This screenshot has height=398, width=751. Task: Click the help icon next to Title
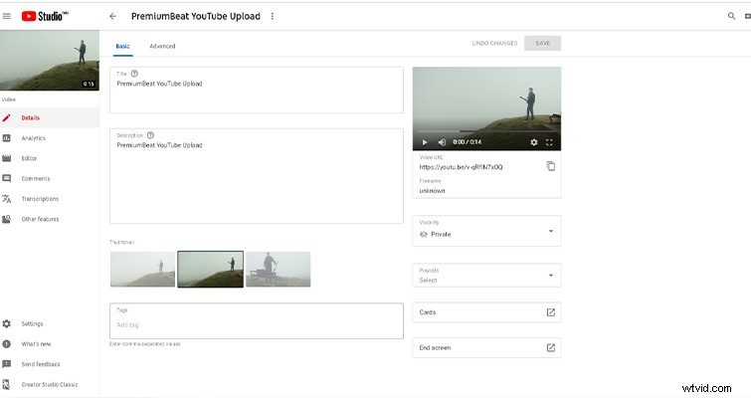point(134,74)
